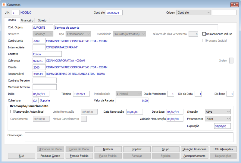Click the Data Base field
Screen dimensions: 241x163
(175, 112)
